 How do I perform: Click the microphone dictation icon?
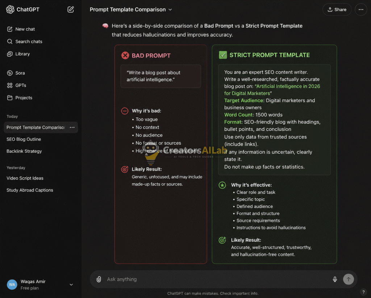click(x=335, y=279)
